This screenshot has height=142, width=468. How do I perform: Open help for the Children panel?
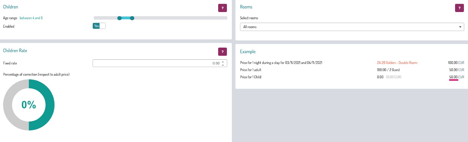coord(222,8)
